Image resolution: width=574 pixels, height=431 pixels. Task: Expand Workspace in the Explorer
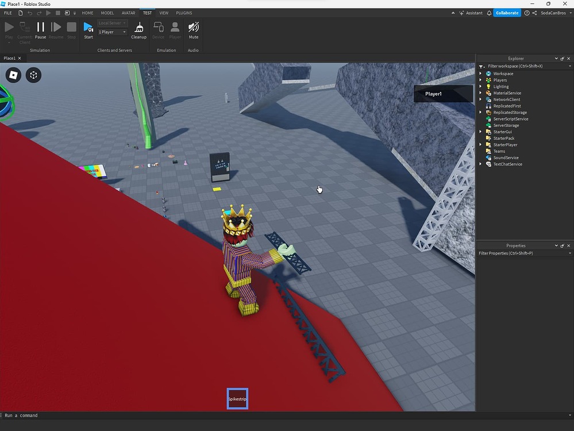point(481,73)
